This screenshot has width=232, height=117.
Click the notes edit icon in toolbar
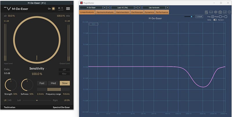pos(206,12)
